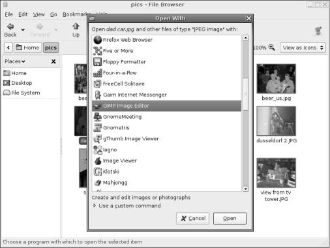
Task: Click the Mahjongg tile icon
Action: click(98, 183)
